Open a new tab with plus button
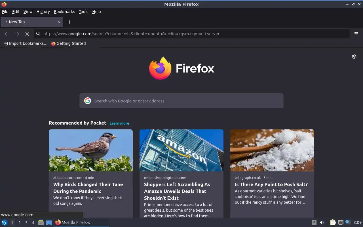This screenshot has width=363, height=227. coord(69,22)
